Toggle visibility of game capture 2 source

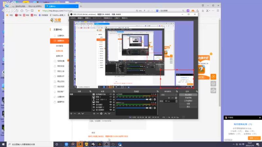(x=110, y=107)
